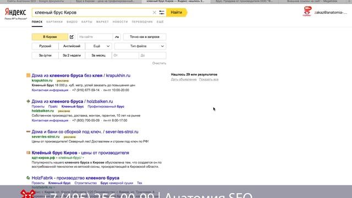Open the .ru domain selector

tap(117, 37)
